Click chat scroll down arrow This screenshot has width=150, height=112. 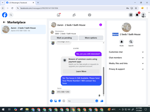103,96
